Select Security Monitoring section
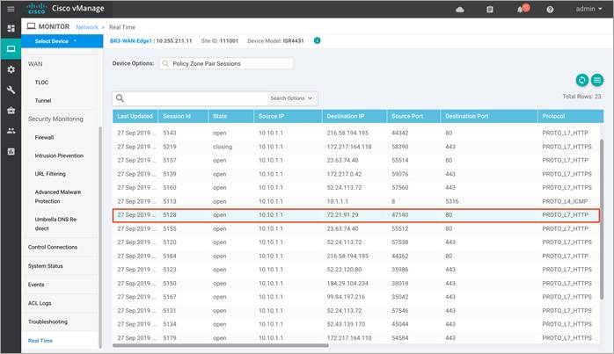The width and height of the screenshot is (614, 354). [x=55, y=119]
